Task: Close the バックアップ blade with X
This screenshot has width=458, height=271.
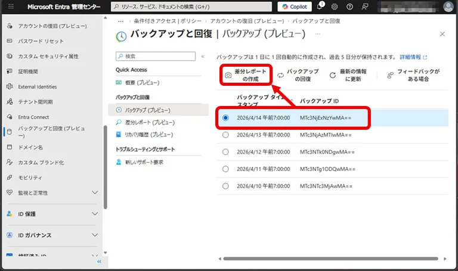Action: (x=442, y=34)
